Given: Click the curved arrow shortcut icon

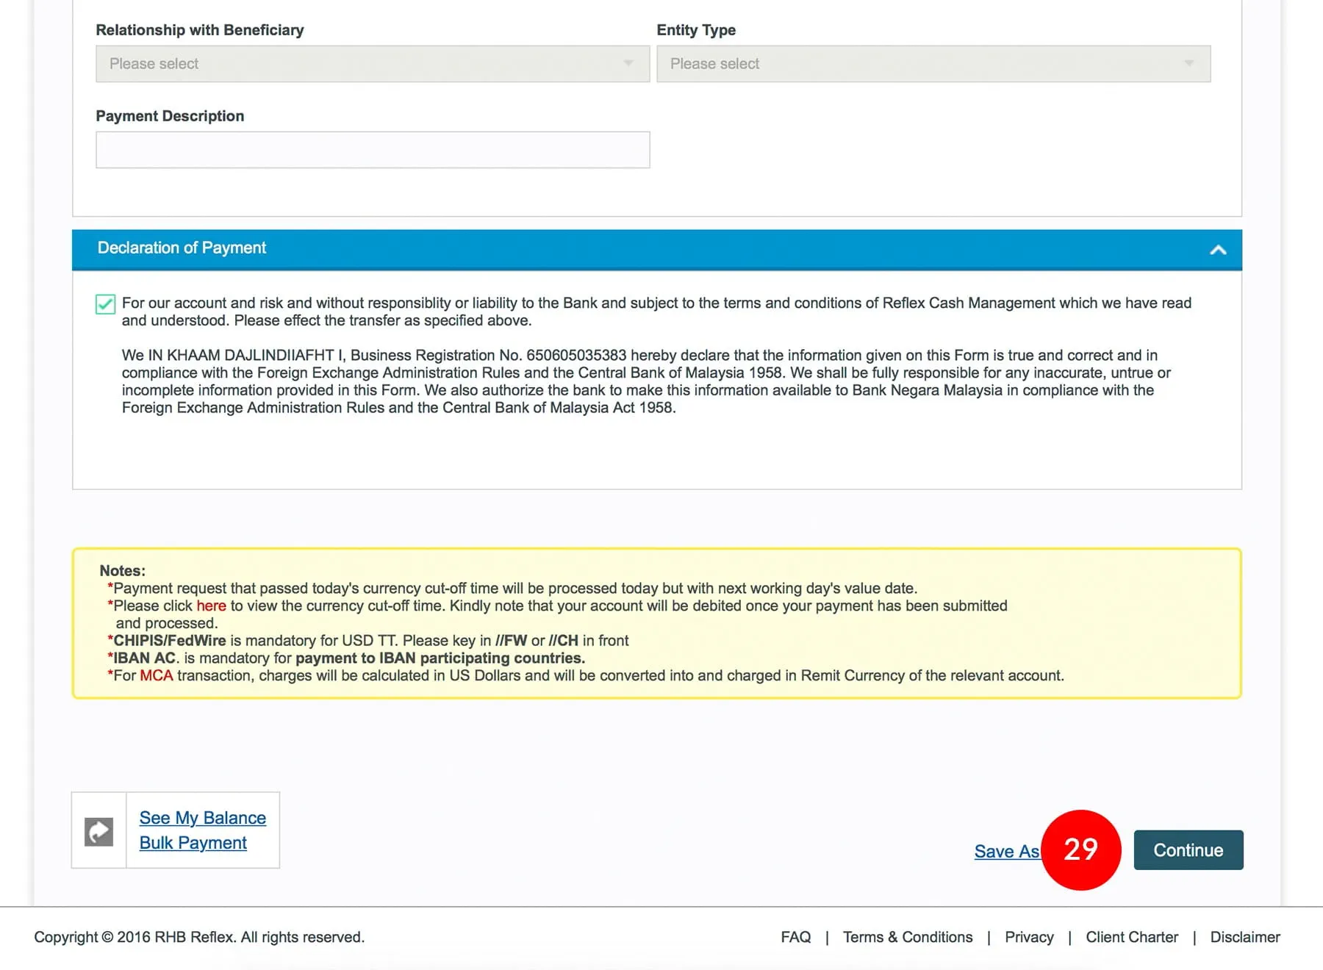Looking at the screenshot, I should 98,831.
